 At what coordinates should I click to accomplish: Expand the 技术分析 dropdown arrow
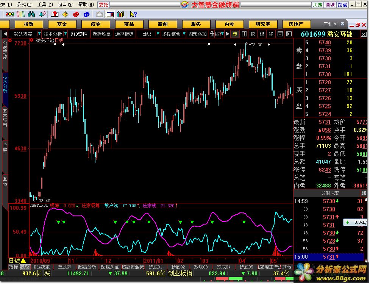(x=66, y=34)
